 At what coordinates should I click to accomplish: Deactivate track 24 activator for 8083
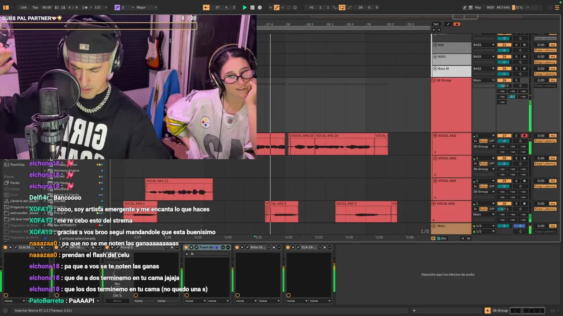[504, 57]
